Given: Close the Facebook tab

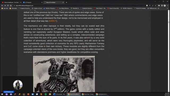Looking at the screenshot, I should coord(42,2).
